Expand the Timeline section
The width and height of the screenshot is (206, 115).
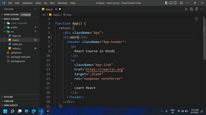click(x=9, y=101)
